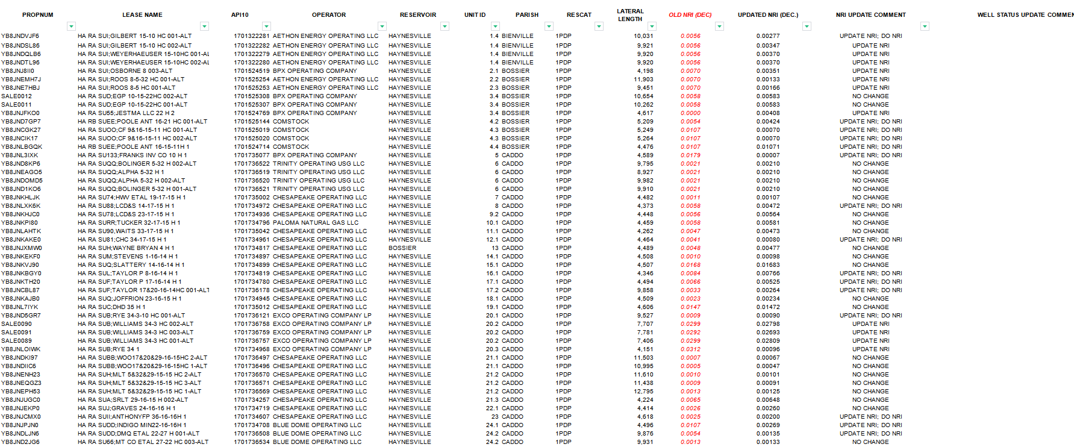Screen dimensions: 1074x447
Task: Select the PROPNUM cell YB8JNL7IYK
Action: (19, 307)
